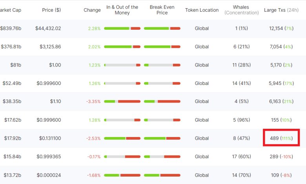Select the In & Out of the Money header
The image size is (306, 184).
click(122, 10)
